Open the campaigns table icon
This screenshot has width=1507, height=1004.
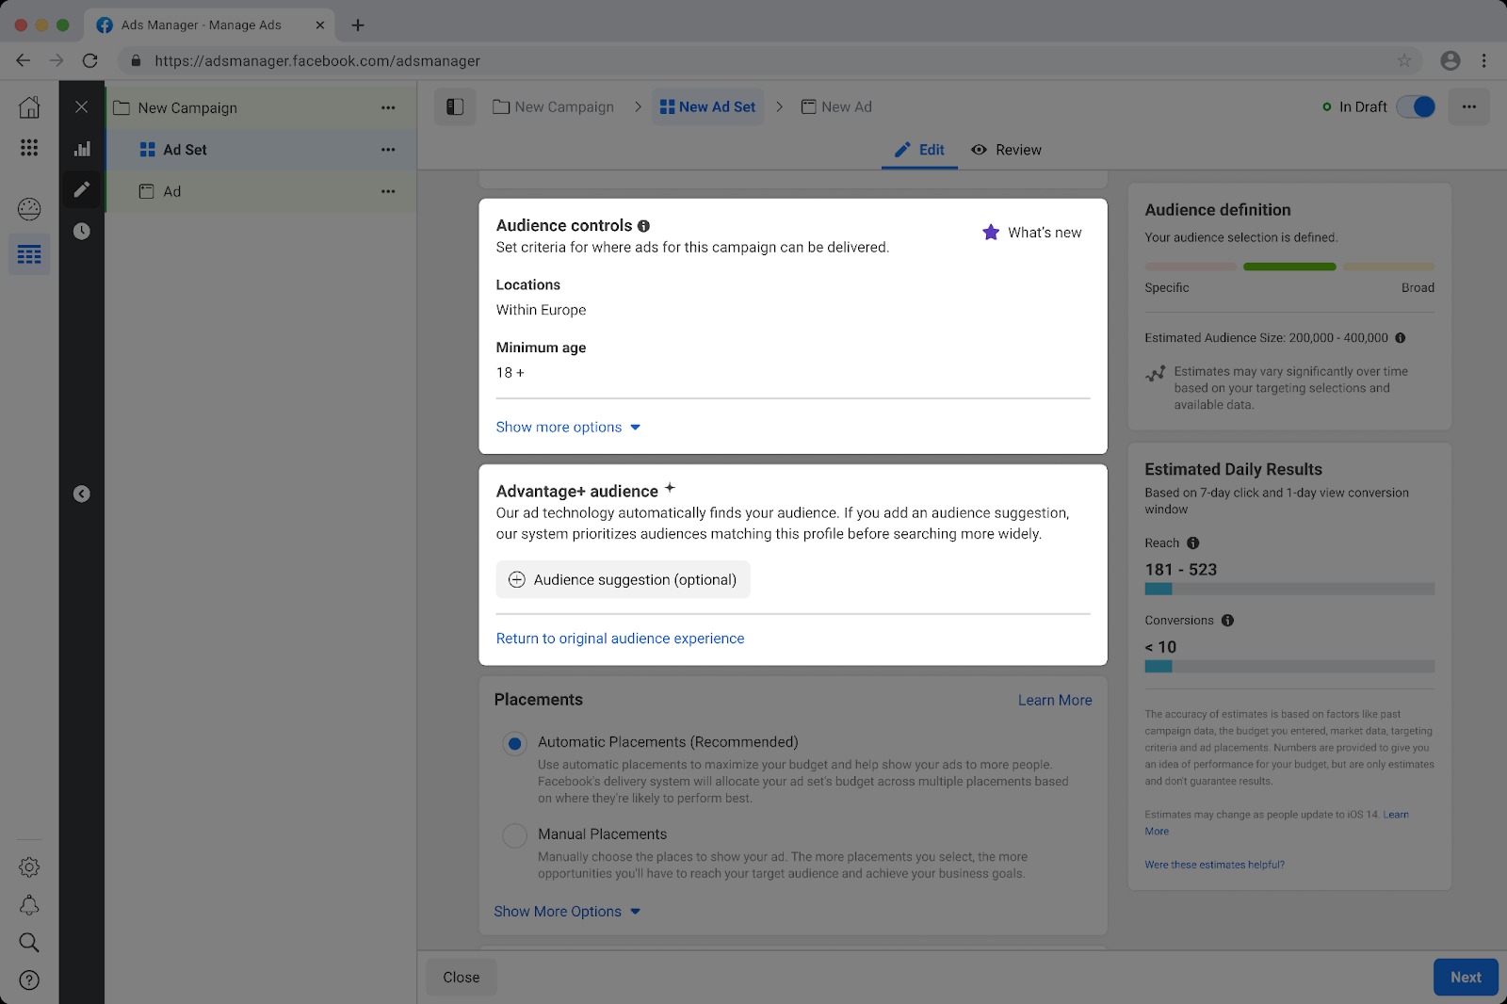29,254
